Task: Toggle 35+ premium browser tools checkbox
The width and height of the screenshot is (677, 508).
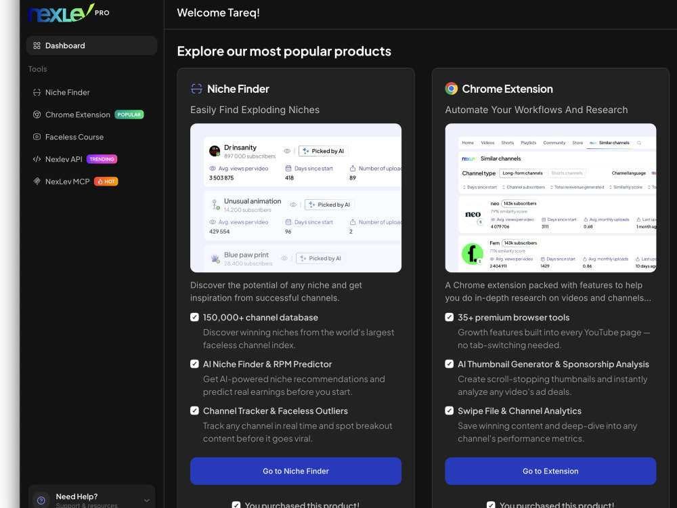Action: coord(450,318)
